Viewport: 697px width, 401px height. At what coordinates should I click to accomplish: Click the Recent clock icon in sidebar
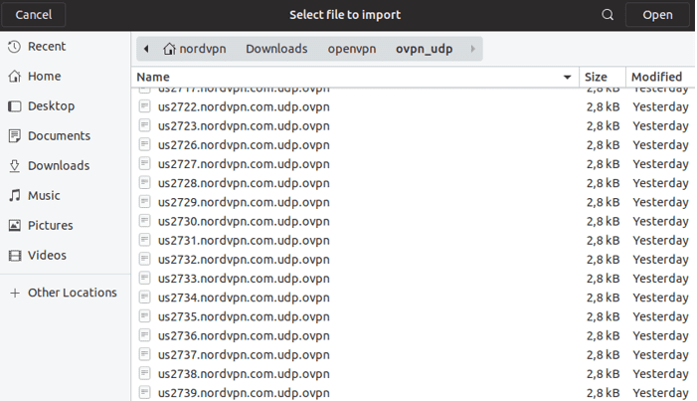tap(14, 47)
